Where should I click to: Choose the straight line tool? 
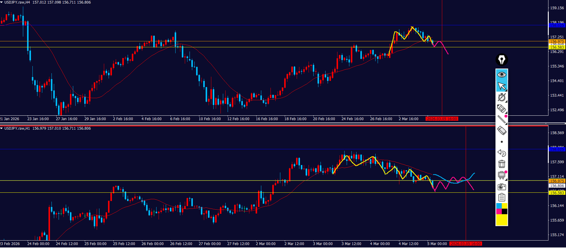(502, 120)
